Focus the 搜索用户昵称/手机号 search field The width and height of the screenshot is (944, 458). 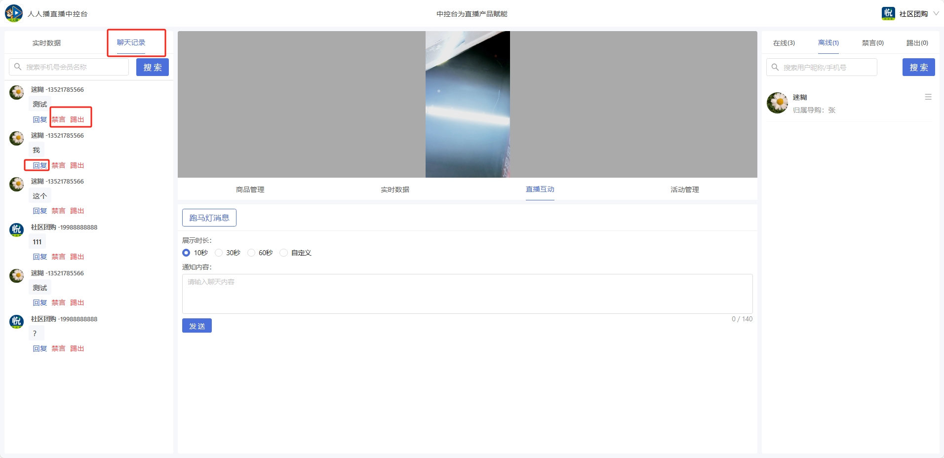(x=822, y=67)
